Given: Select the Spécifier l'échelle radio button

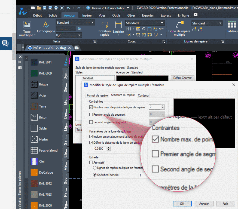Looking at the screenshot, I should click(x=94, y=175).
